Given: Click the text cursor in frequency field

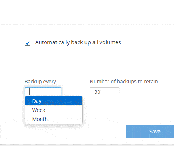Looking at the screenshot, I should pyautogui.click(x=29, y=92).
